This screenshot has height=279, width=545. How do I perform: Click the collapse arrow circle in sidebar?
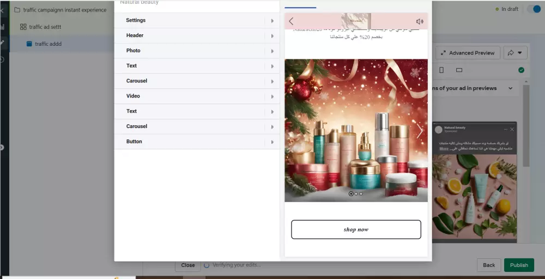[2, 147]
